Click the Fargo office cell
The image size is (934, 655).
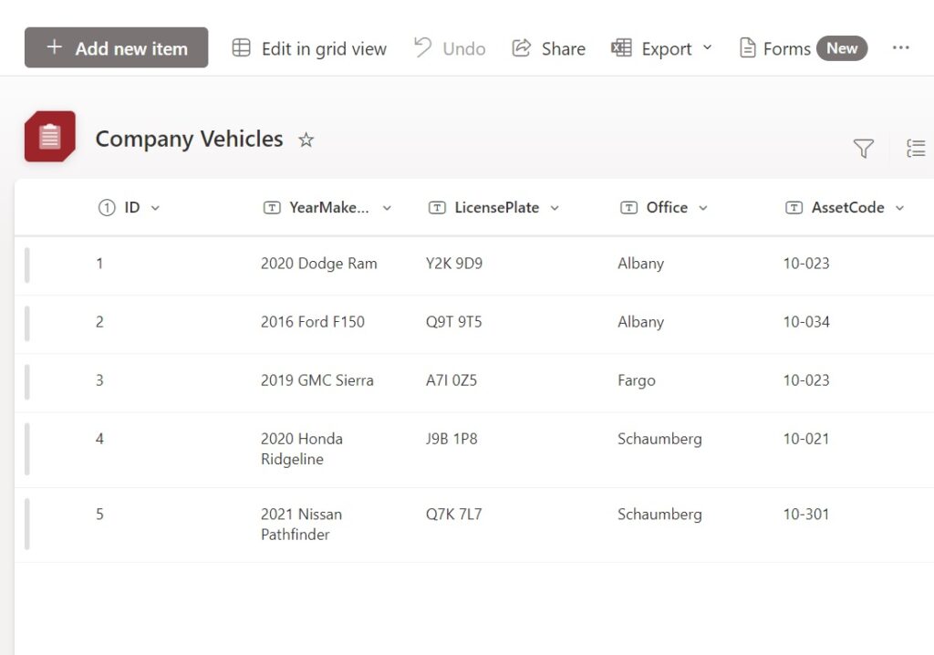click(x=636, y=380)
